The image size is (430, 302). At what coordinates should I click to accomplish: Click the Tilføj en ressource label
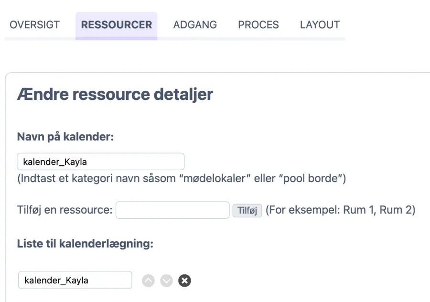[x=64, y=210]
